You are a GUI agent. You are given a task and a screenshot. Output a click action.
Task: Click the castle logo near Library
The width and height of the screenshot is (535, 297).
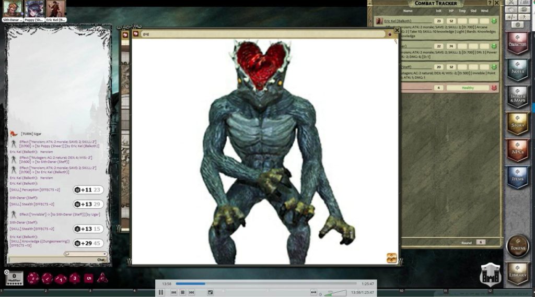point(490,274)
